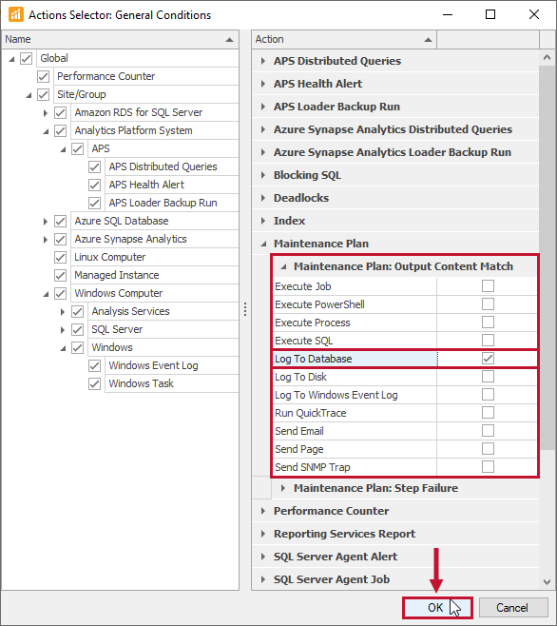Image resolution: width=557 pixels, height=626 pixels.
Task: Expand Amazon RDS for SQL Server node
Action: (46, 113)
